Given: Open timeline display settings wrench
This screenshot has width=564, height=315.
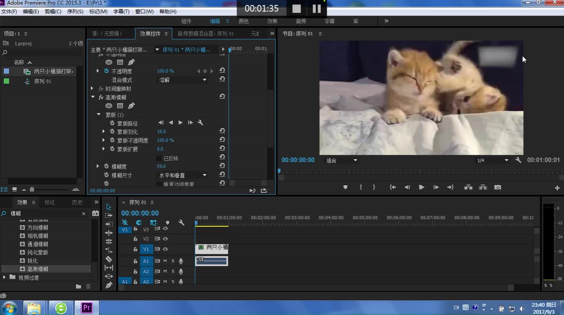Looking at the screenshot, I should [181, 223].
